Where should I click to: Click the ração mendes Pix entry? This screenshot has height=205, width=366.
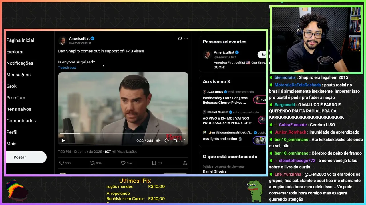tap(136, 187)
